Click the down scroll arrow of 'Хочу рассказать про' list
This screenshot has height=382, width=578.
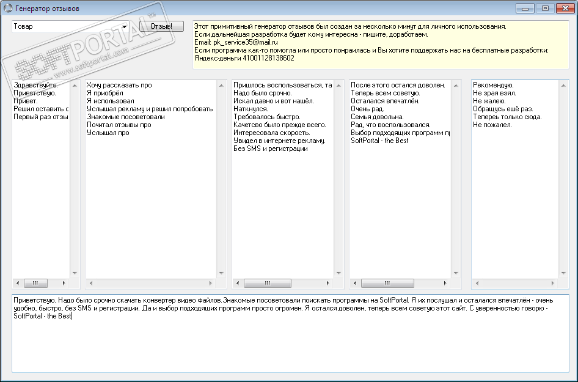pyautogui.click(x=221, y=273)
